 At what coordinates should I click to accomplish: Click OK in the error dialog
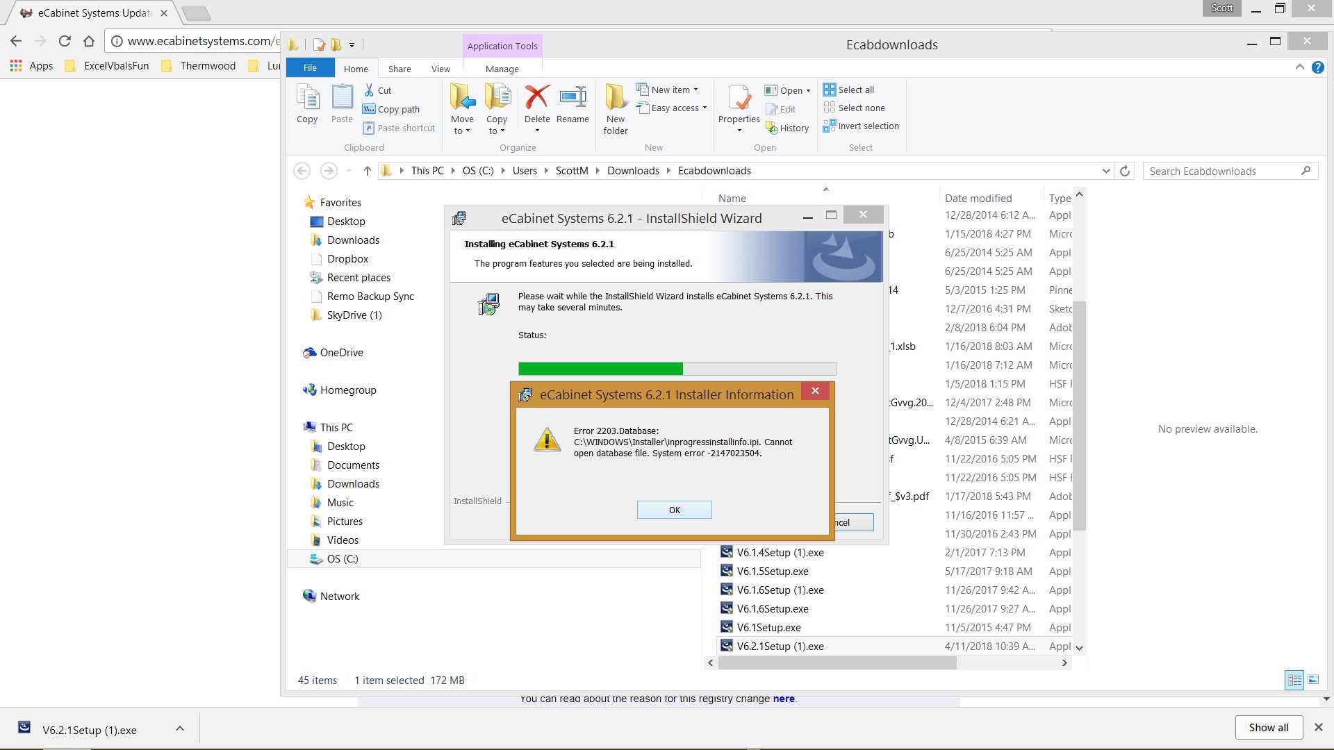point(674,510)
